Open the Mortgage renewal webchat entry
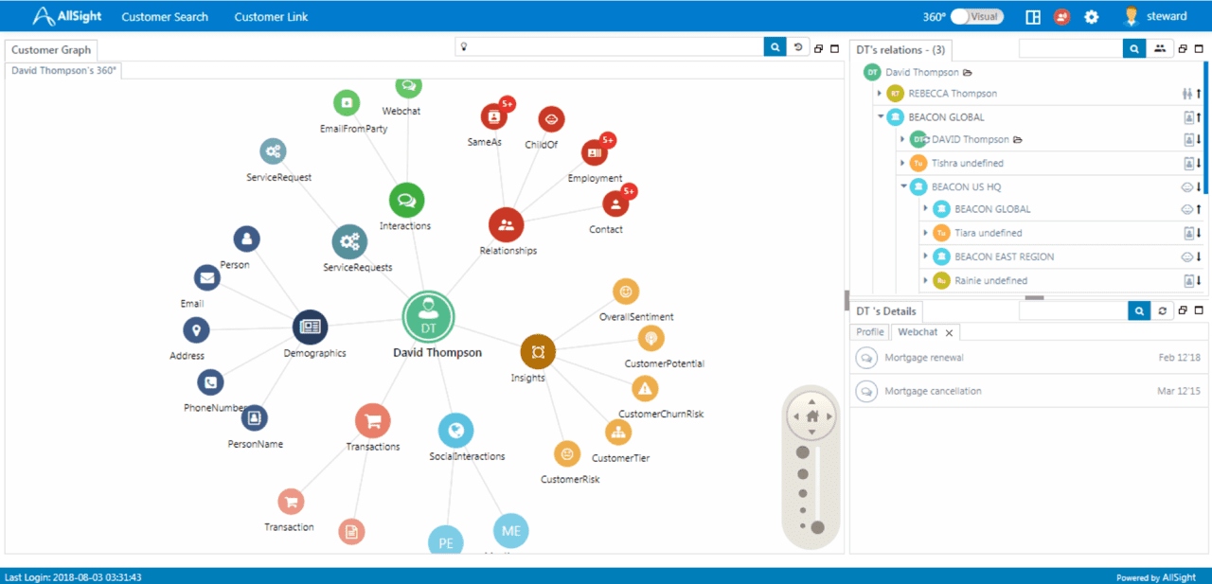 [x=923, y=358]
